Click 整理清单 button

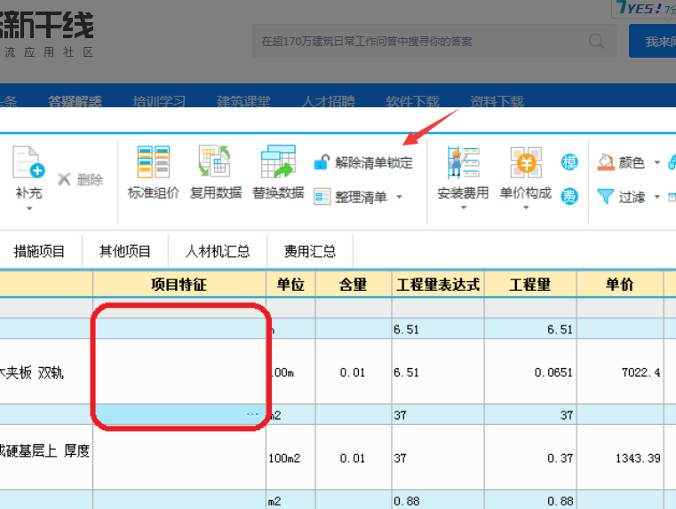[351, 197]
